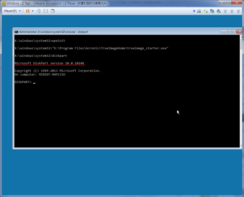Viewport: 244px width, 197px height.
Task: Click the cmd window vertical scrollbar thumb
Action: (x=241, y=44)
